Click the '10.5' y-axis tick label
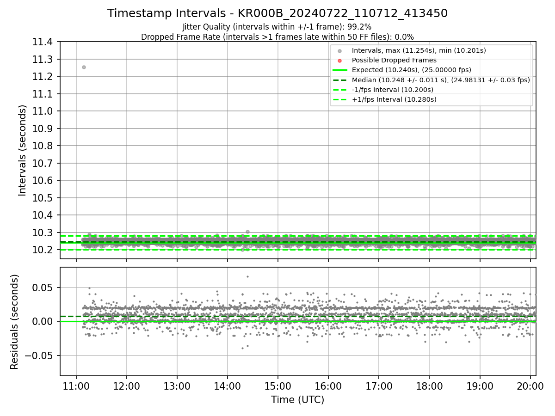This screenshot has height=416, width=555. coord(42,198)
